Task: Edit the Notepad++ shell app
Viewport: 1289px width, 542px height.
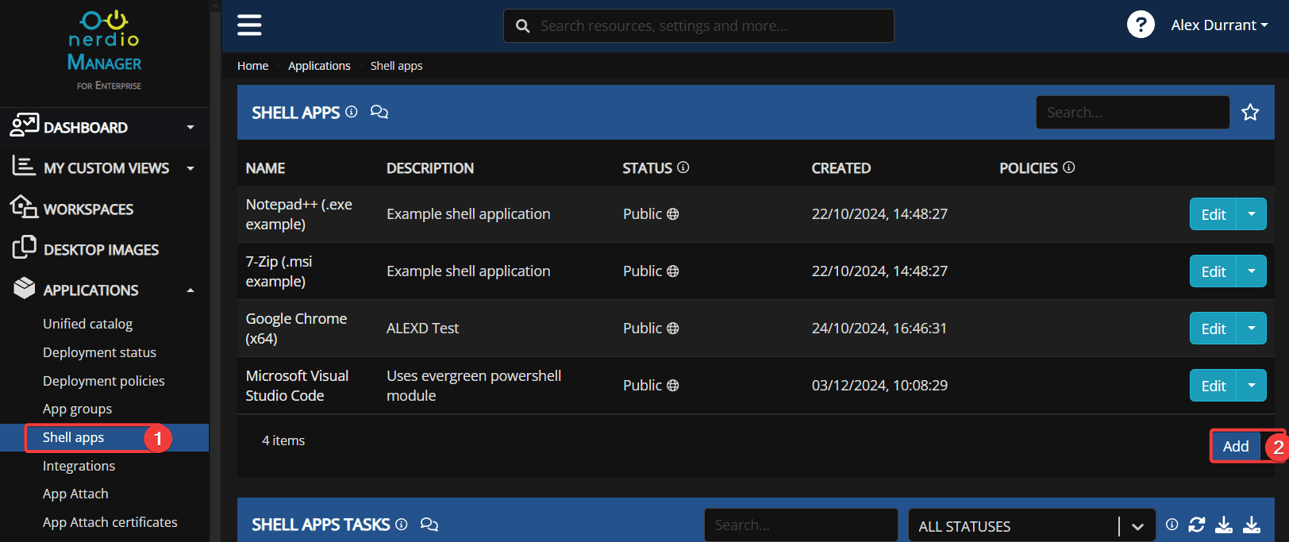Action: coord(1213,214)
